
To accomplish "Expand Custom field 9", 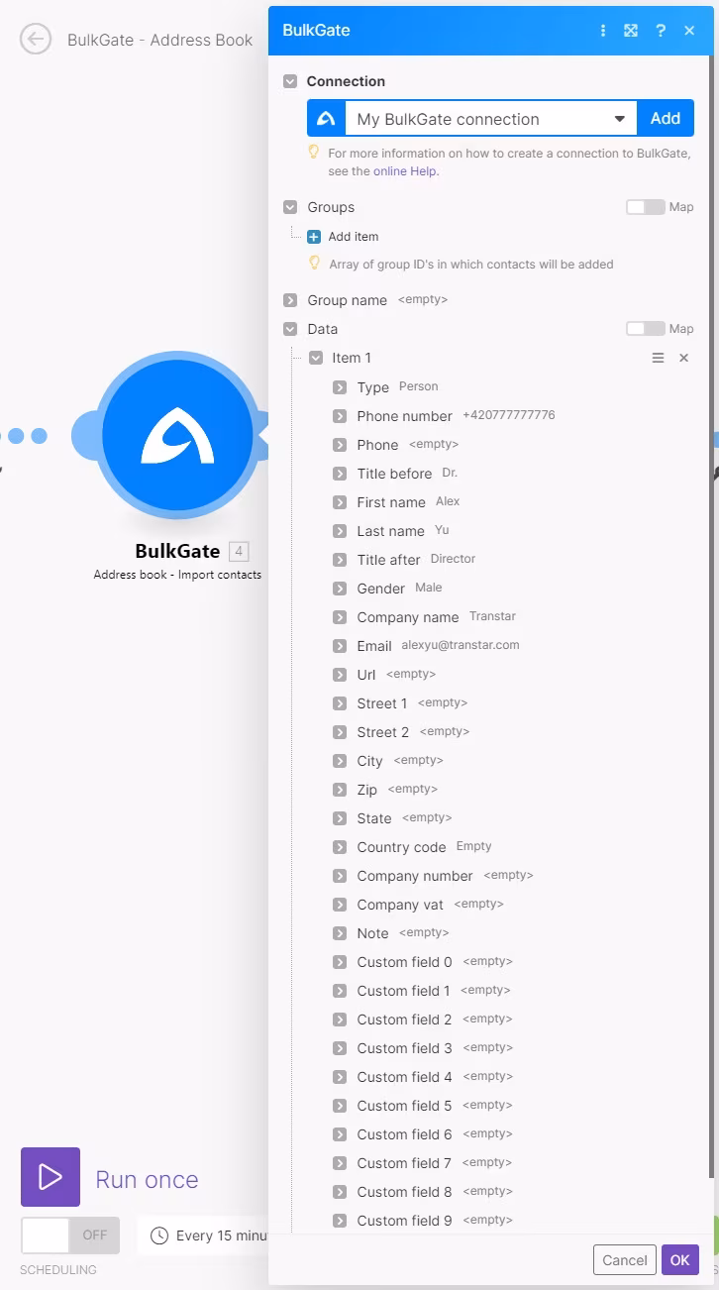I will [x=340, y=1221].
